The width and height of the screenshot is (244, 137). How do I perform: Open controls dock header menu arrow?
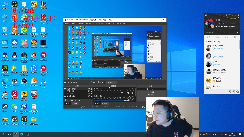pos(165,86)
